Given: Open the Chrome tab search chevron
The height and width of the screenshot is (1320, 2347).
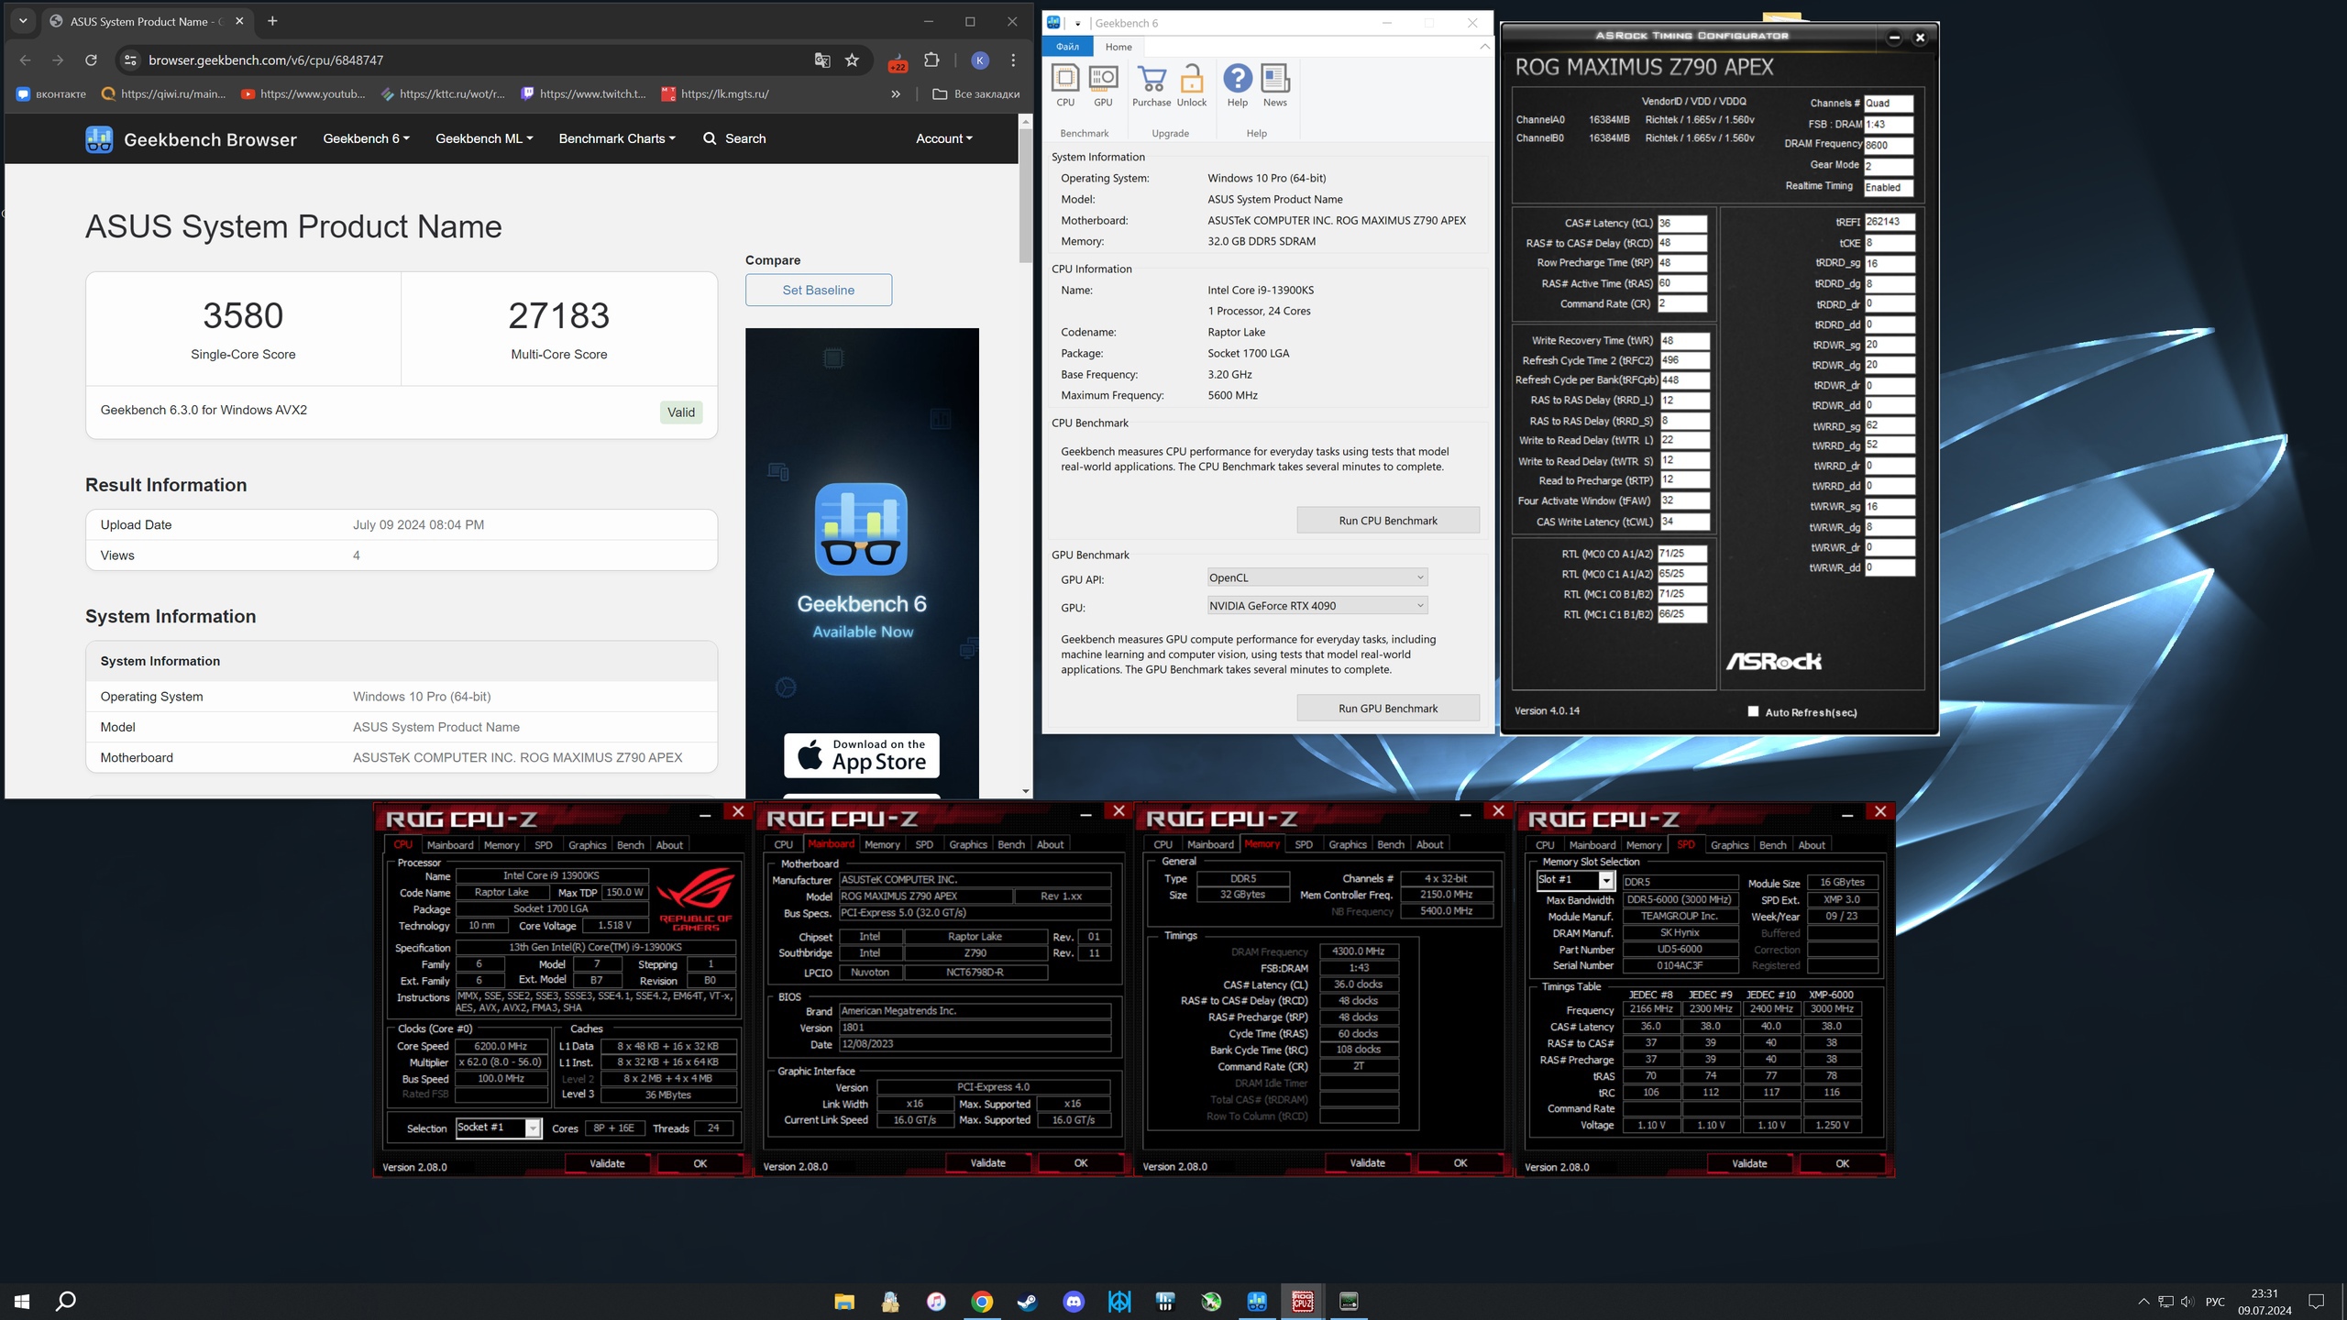Looking at the screenshot, I should (23, 21).
